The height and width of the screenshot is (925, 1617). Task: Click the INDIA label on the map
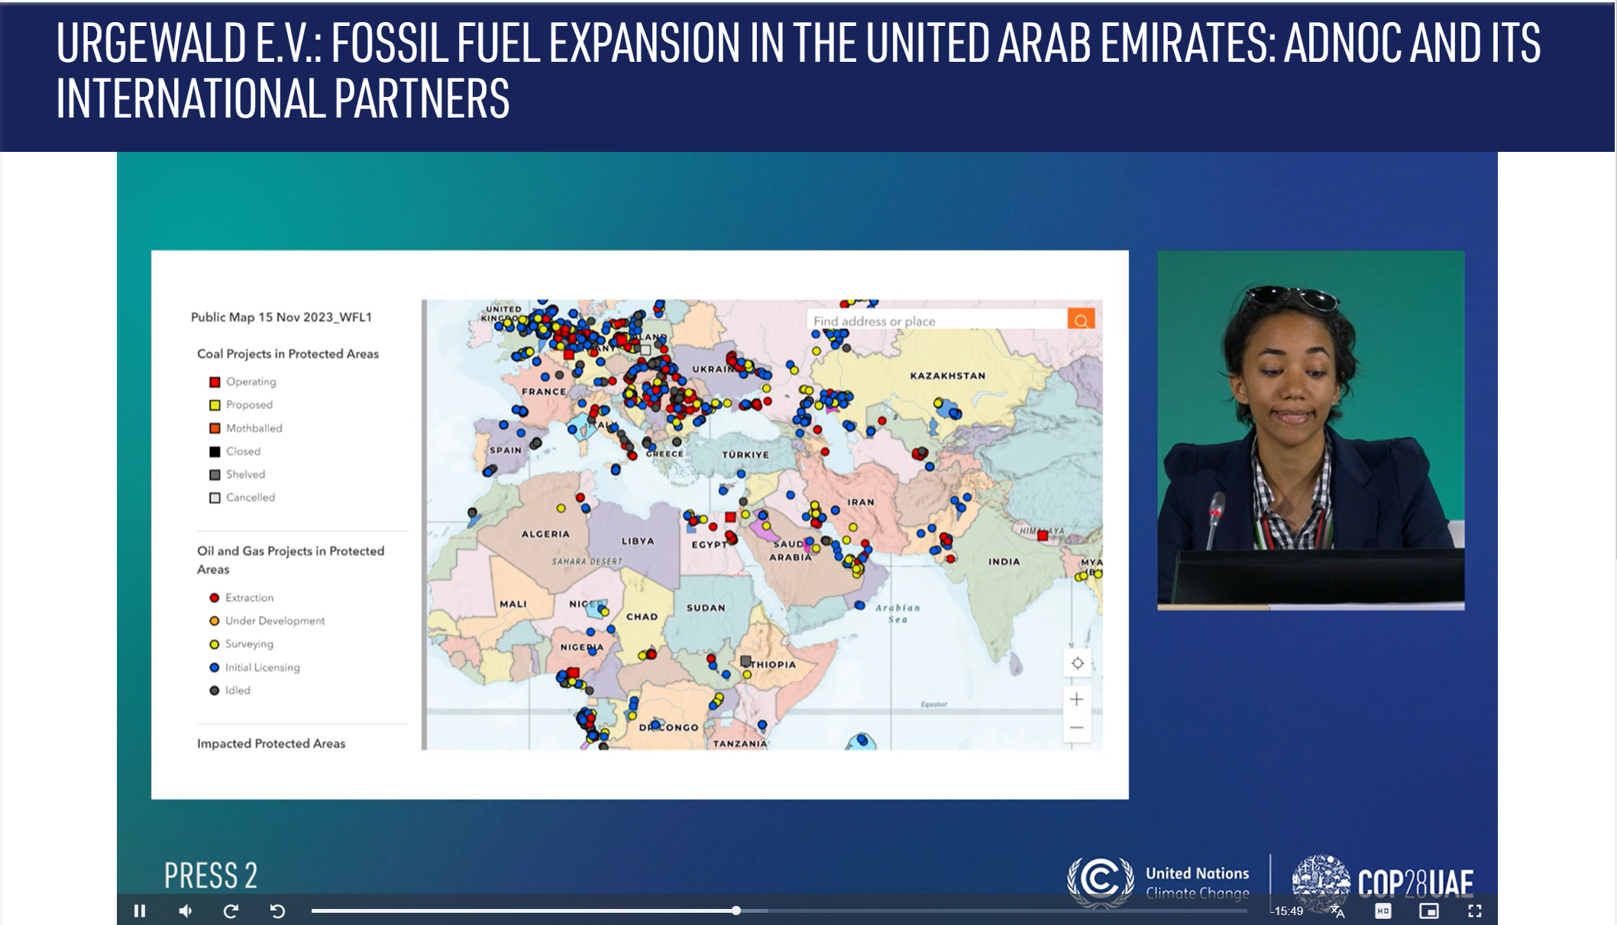[x=1004, y=561]
